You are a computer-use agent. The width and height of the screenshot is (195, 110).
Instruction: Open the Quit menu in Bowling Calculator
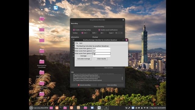(81, 43)
